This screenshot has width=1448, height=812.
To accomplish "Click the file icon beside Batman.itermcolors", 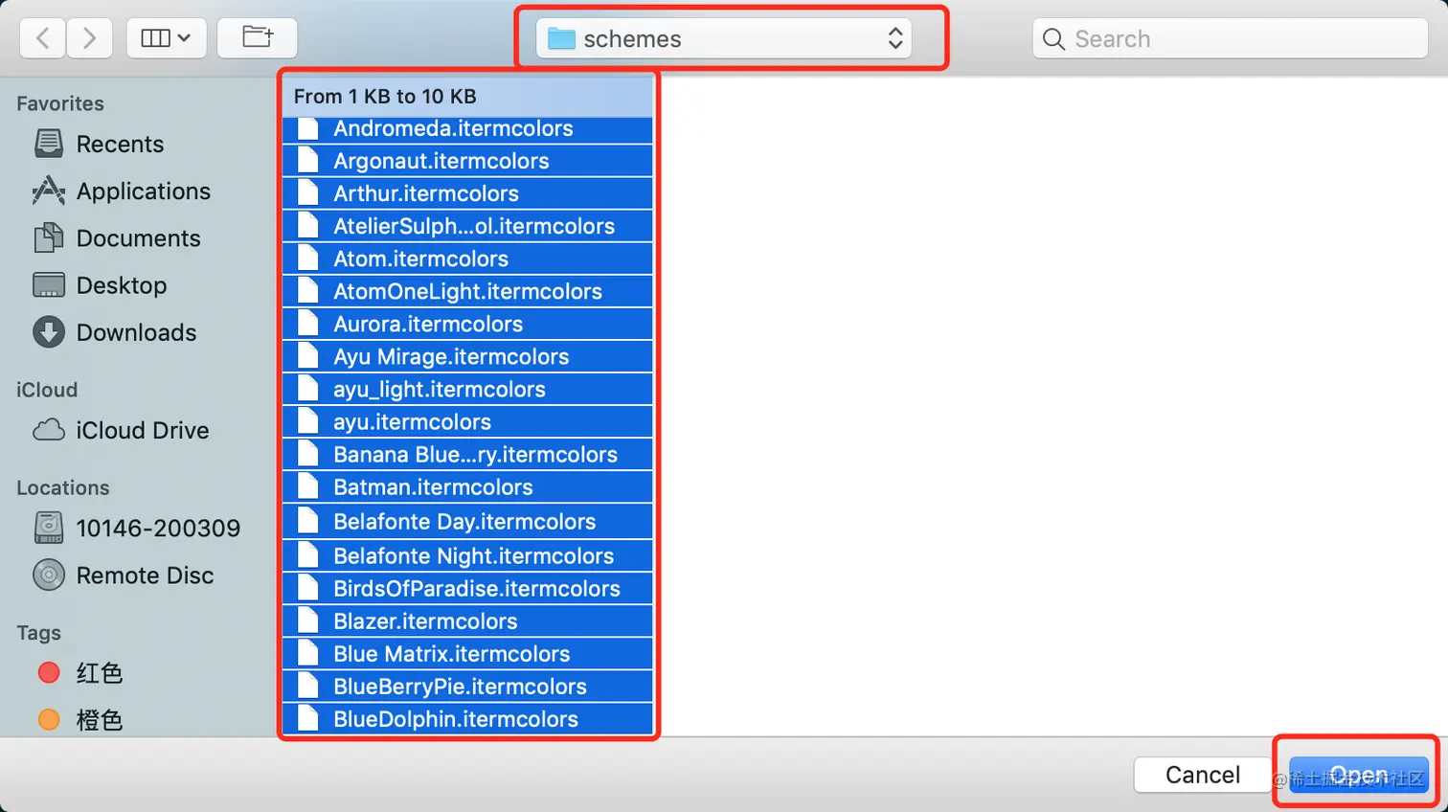I will [x=307, y=486].
